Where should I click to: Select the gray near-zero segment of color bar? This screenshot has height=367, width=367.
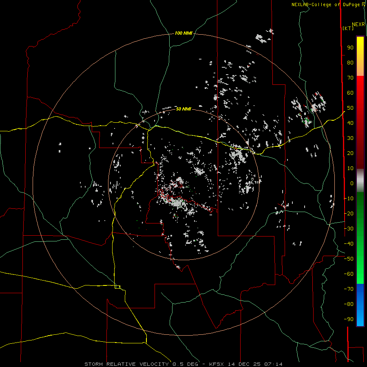360,181
